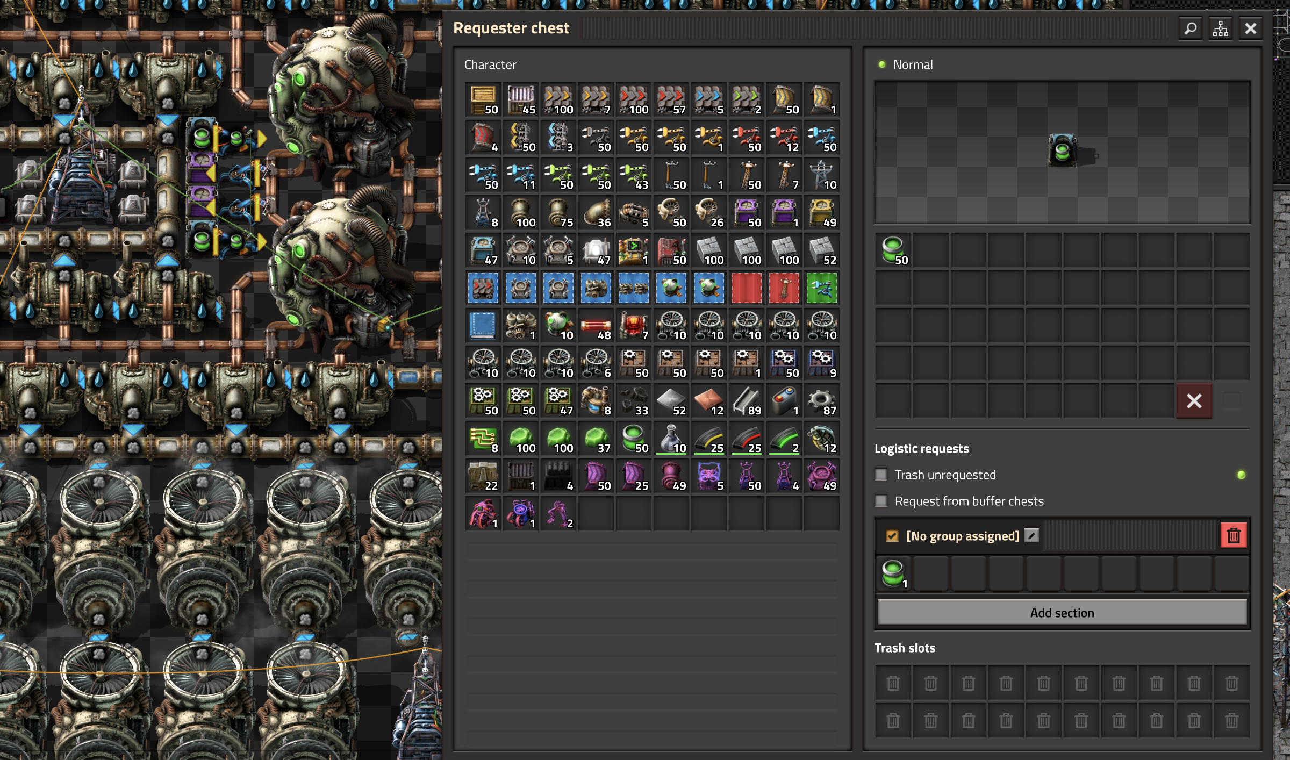This screenshot has width=1290, height=760.
Task: Select the blue fast inserter stack of 11
Action: 521,175
